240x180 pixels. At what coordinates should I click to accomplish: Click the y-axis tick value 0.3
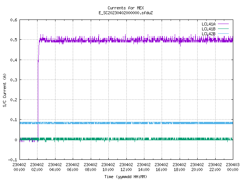coord(13,80)
